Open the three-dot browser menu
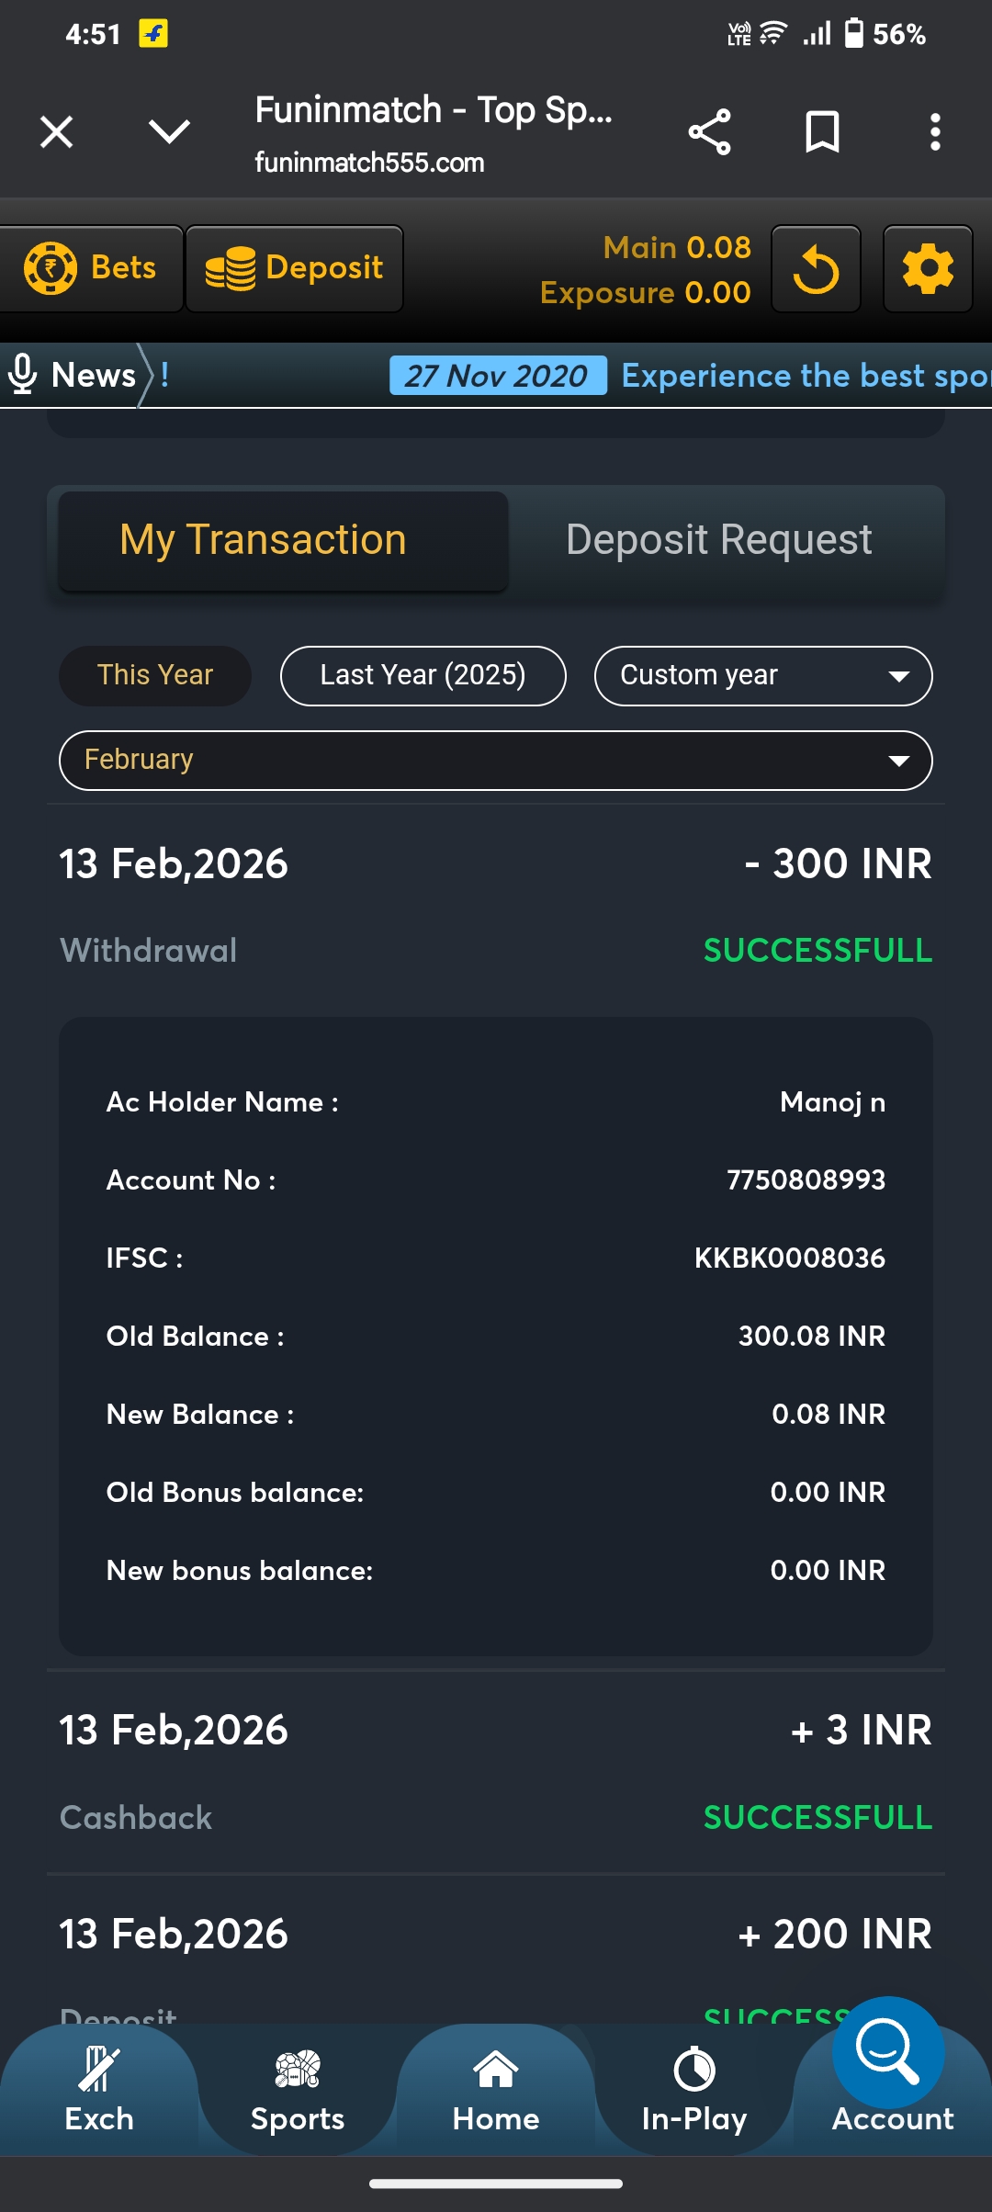This screenshot has height=2212, width=992. coord(935,132)
